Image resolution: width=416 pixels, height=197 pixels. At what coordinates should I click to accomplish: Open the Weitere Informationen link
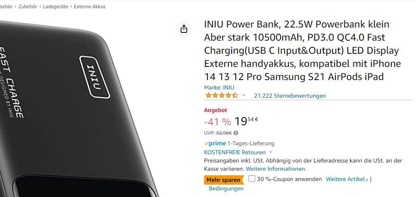[x=276, y=169]
